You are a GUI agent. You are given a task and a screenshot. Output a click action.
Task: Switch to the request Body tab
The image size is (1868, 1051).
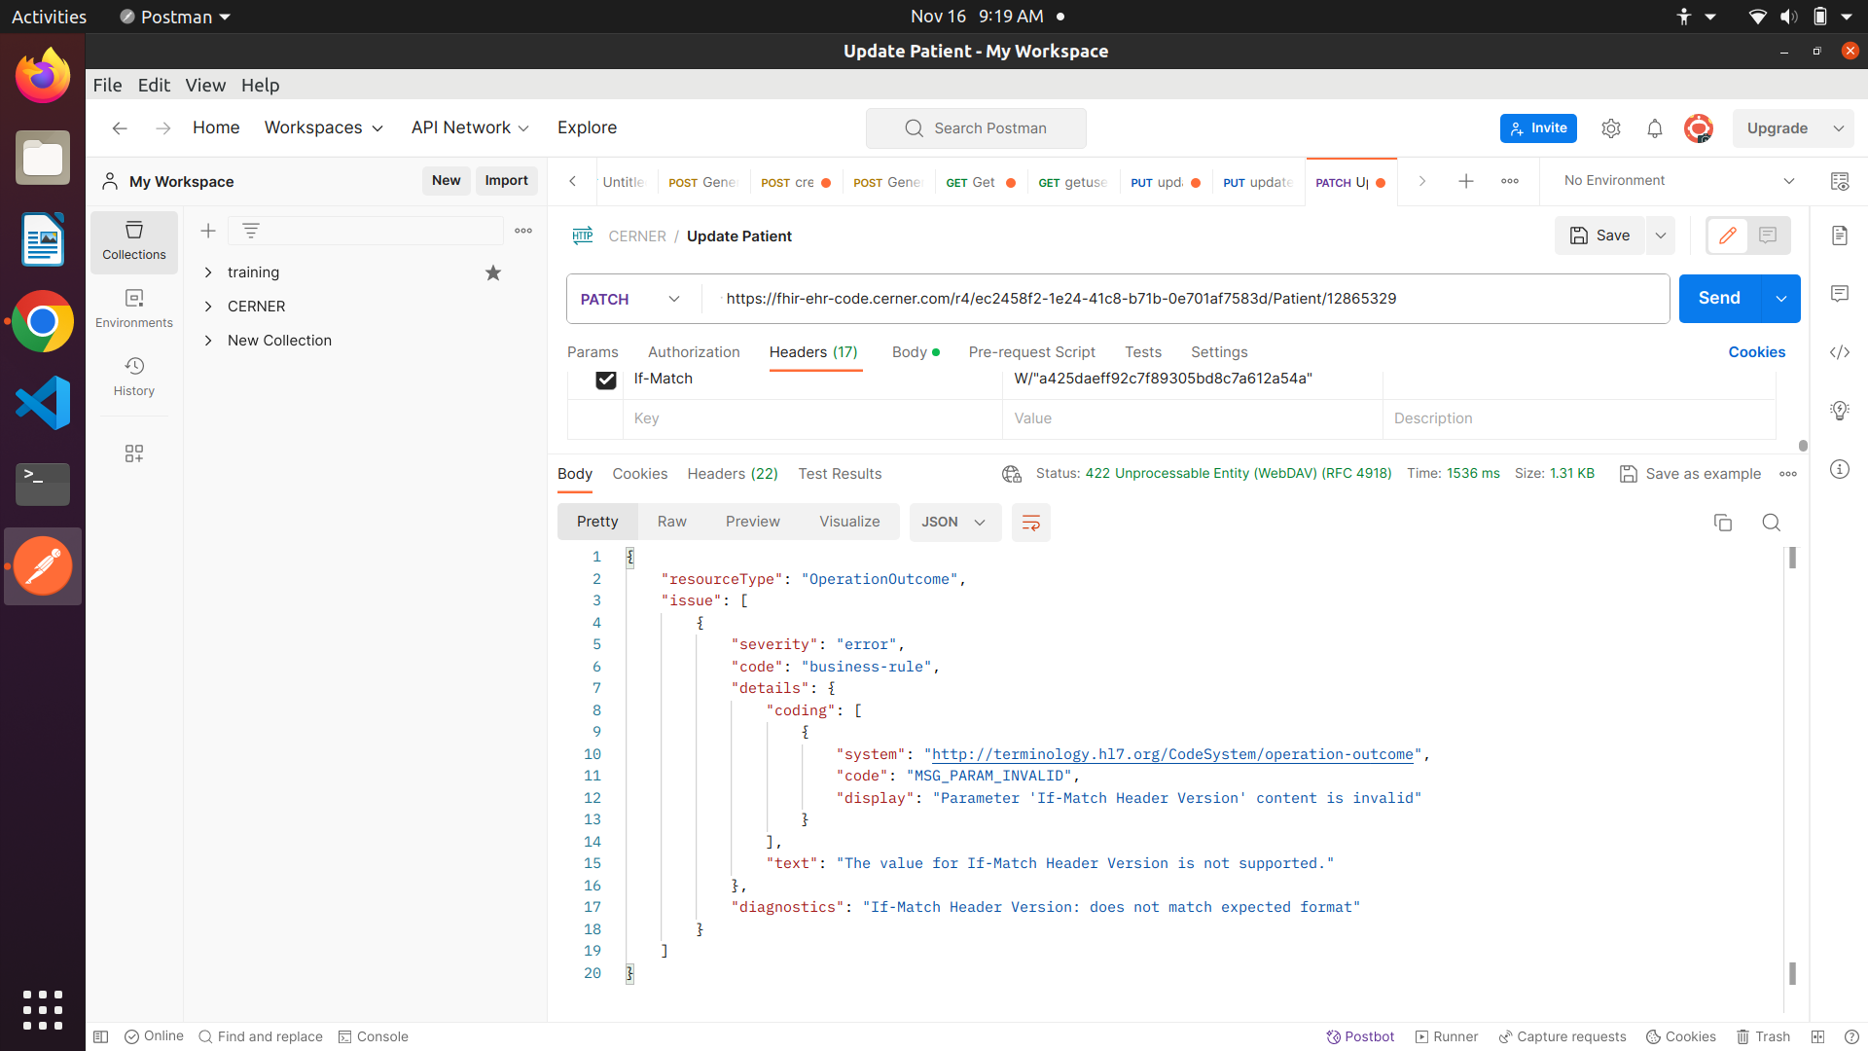(x=916, y=352)
